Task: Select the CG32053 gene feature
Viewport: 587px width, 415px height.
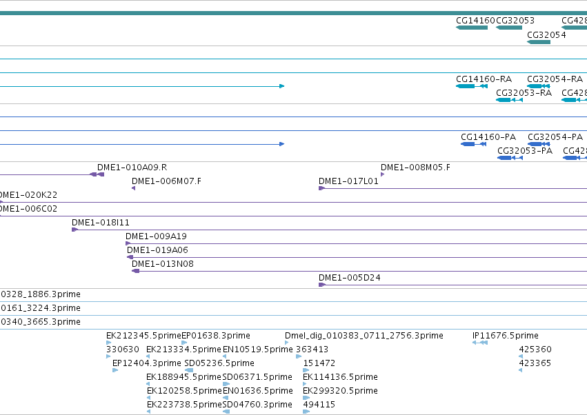Action: 509,28
